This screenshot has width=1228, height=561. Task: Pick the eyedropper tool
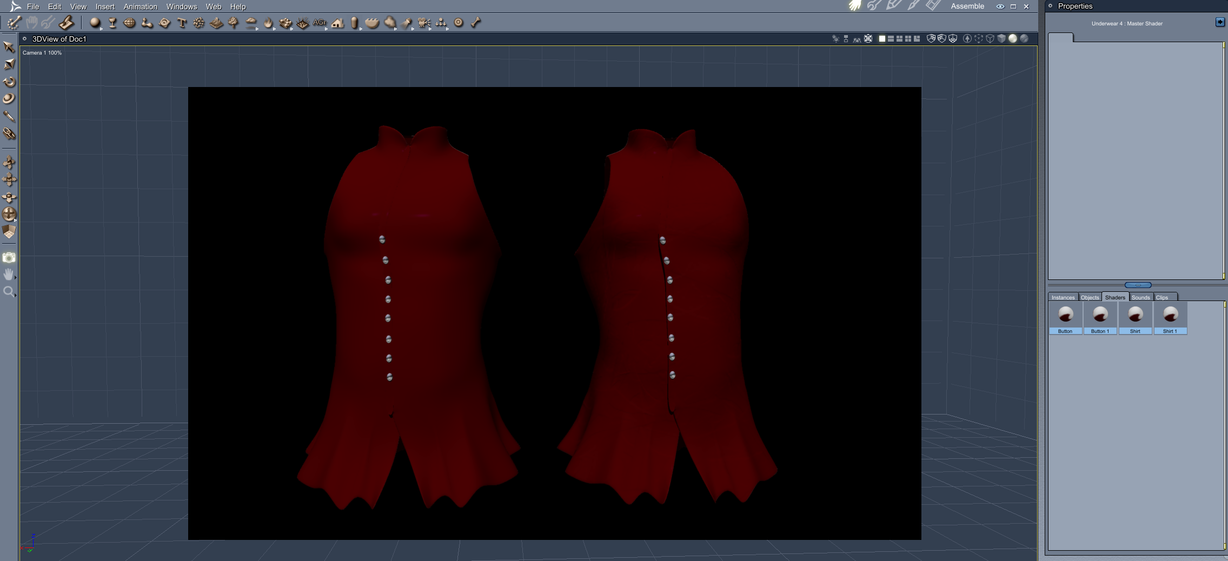pyautogui.click(x=9, y=116)
